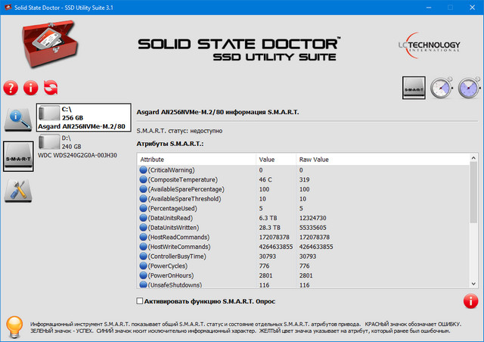The width and height of the screenshot is (484, 342).
Task: Click the lightbulb hint icon at bottom left
Action: pyautogui.click(x=13, y=327)
